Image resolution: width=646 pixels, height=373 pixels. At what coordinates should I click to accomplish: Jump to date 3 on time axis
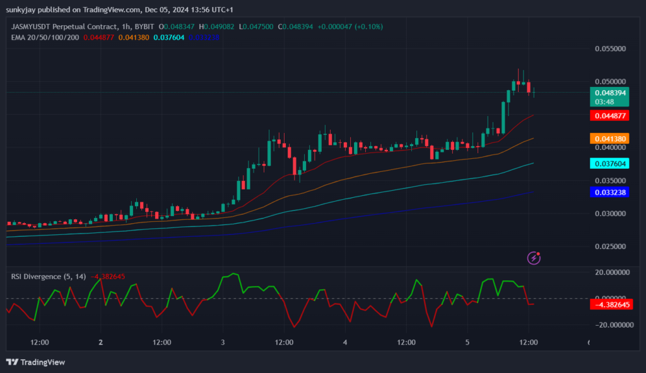223,343
